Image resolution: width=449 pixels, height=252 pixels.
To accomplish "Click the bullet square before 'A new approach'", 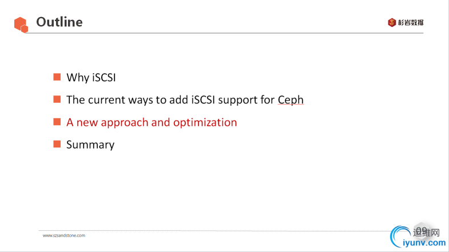I will point(57,122).
